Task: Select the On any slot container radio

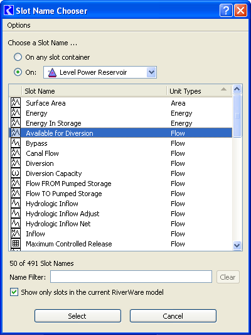Action: (18, 57)
